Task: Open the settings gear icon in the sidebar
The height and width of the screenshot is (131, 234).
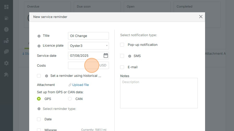Action: tap(6, 63)
